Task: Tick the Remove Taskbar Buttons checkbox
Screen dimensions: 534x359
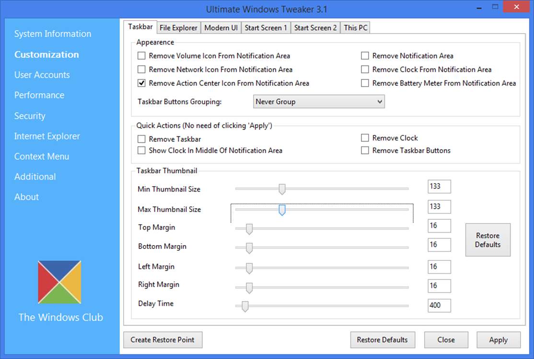Action: 365,150
